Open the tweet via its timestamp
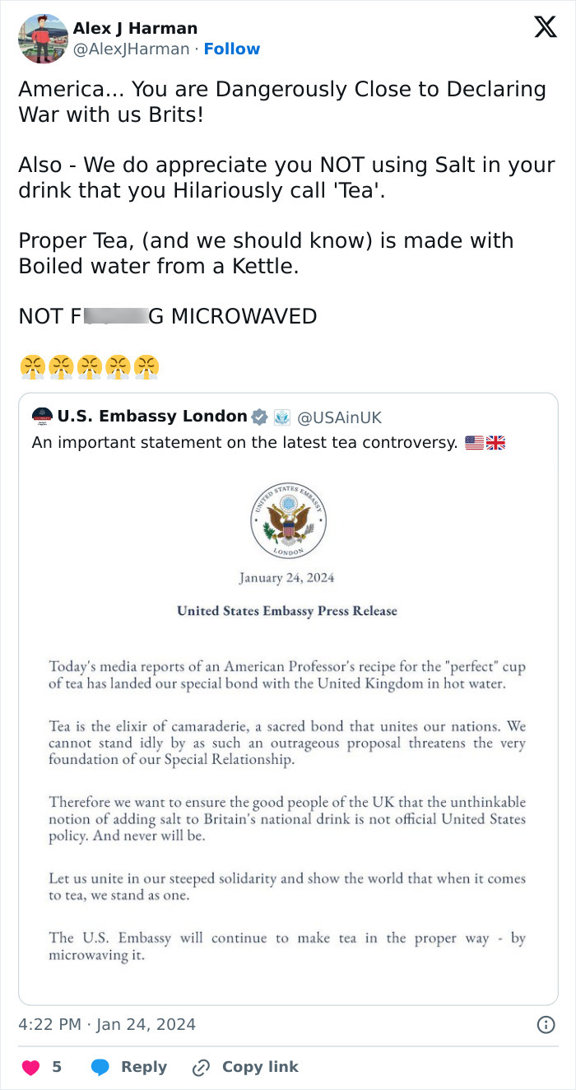 [x=106, y=1024]
